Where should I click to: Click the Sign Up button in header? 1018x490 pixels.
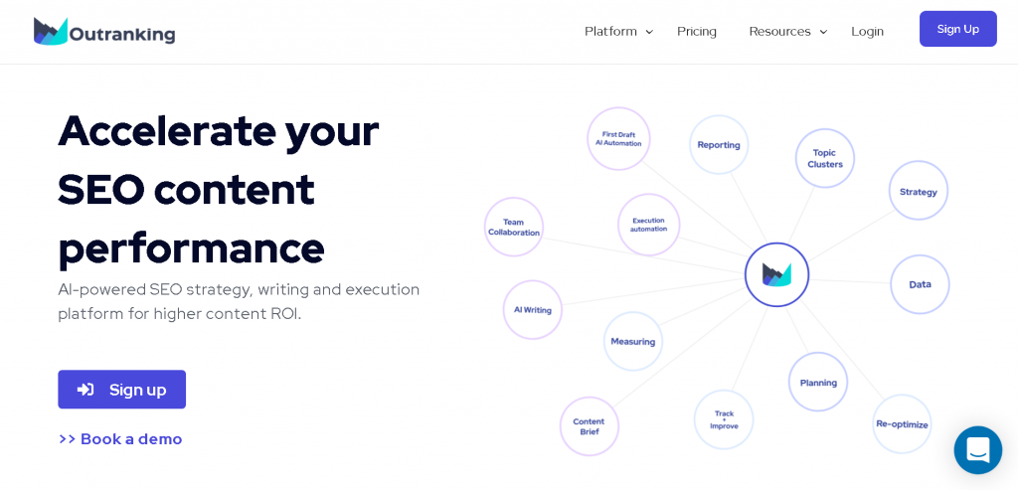coord(957,29)
